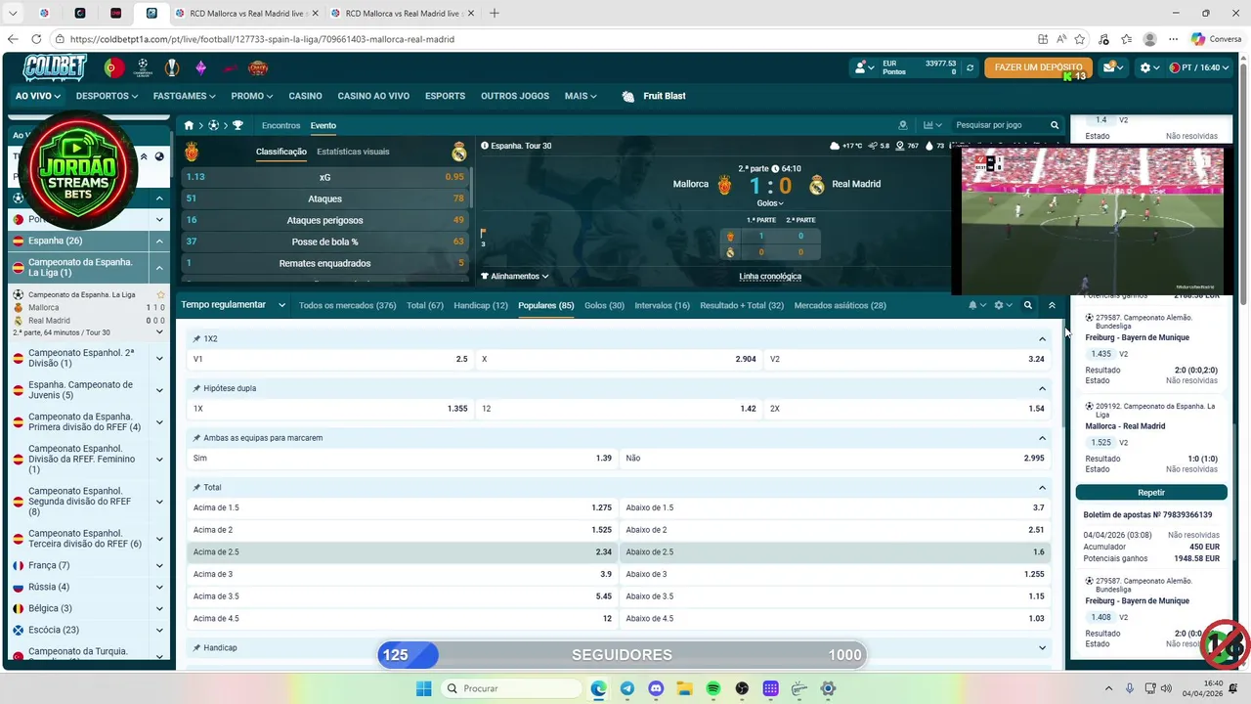
Task: Open ESPORTS section
Action: (445, 96)
